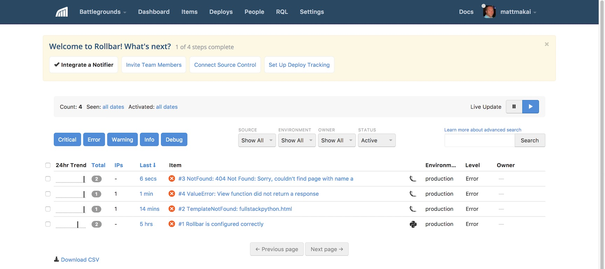Image resolution: width=605 pixels, height=269 pixels.
Task: Pause live updates
Action: pyautogui.click(x=514, y=107)
